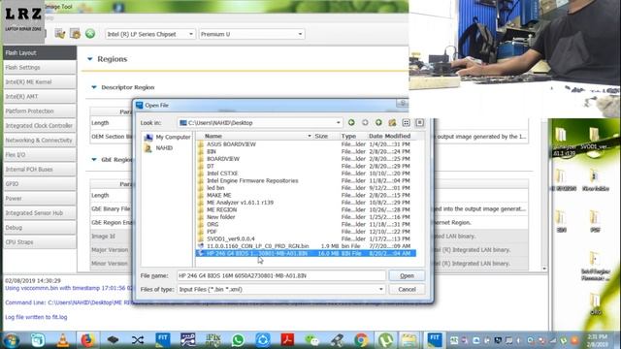Collapse Descriptor Region section
Image resolution: width=621 pixels, height=349 pixels.
click(94, 87)
